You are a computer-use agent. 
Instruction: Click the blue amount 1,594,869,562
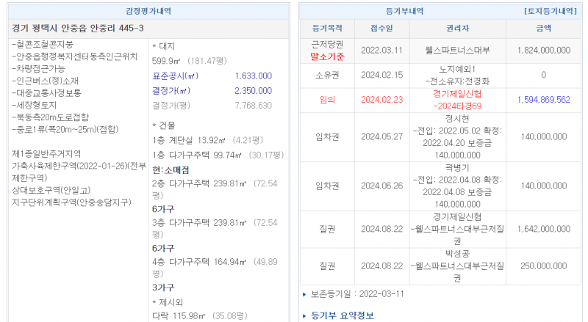pos(543,100)
